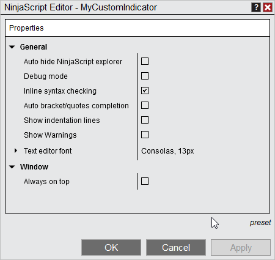Screen dimensions: 275x260
Task: Expand the Text editor font triangle
Action: pos(16,150)
